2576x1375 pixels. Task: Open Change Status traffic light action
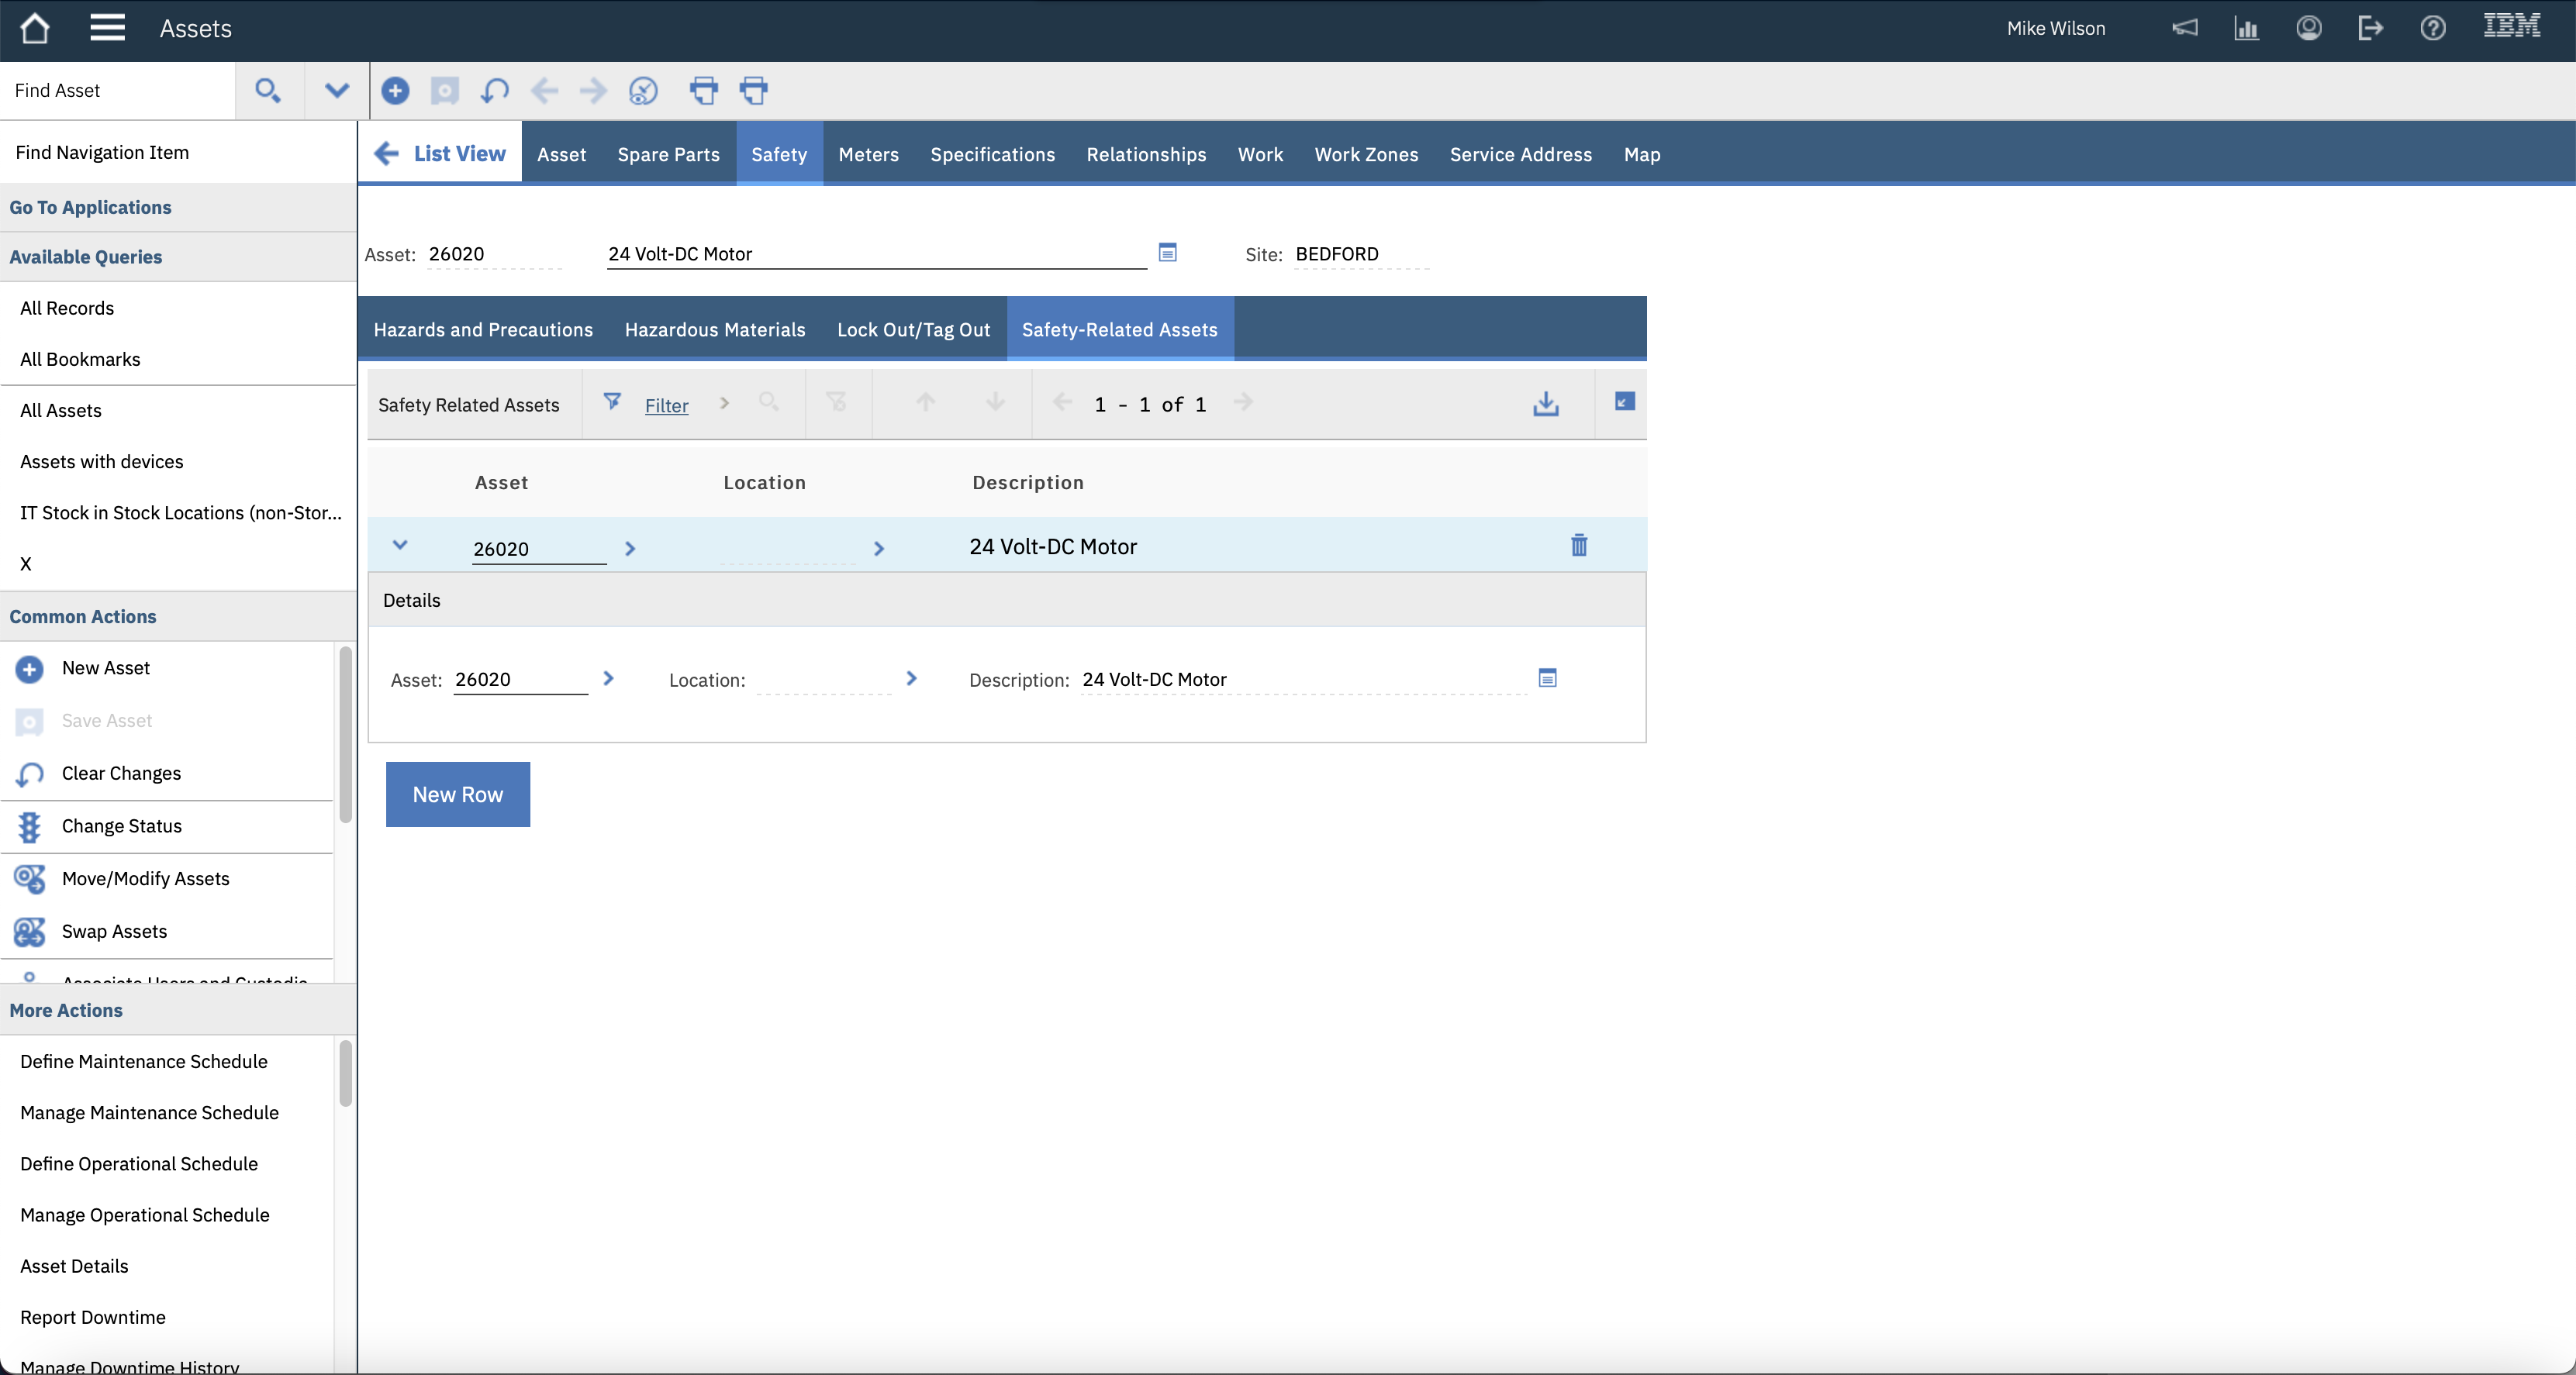121,826
